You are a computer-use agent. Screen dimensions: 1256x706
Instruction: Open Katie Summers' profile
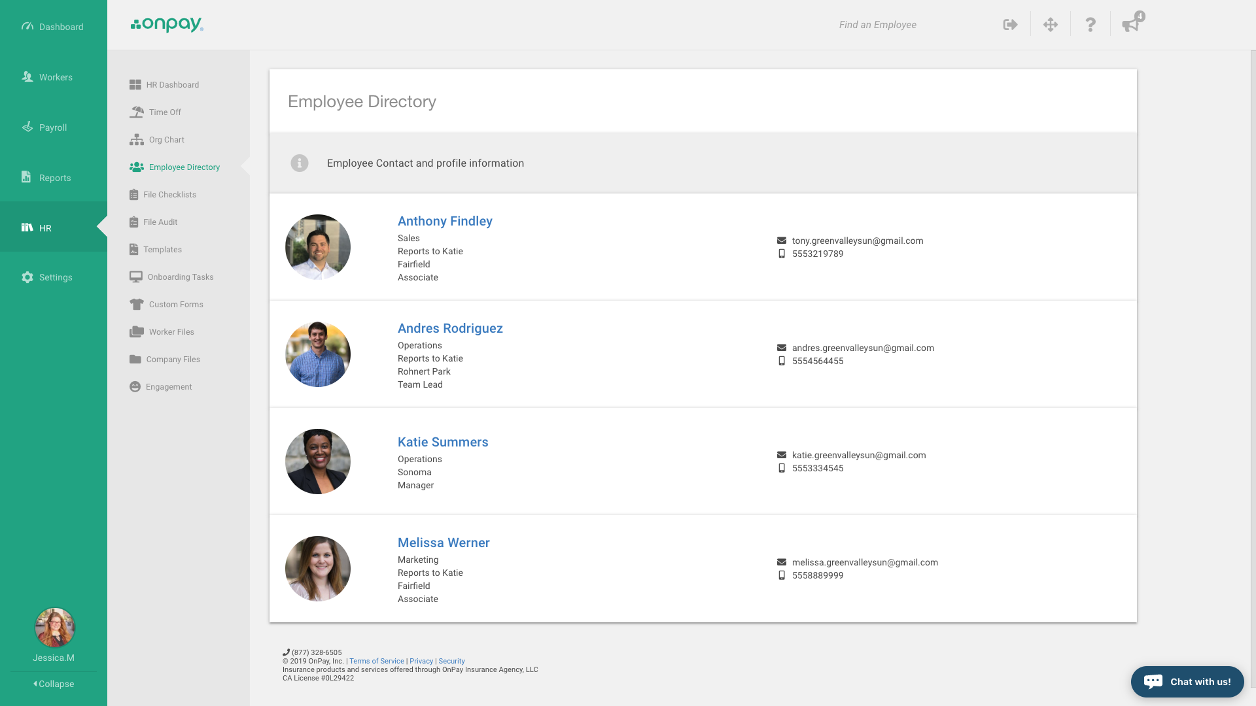tap(443, 442)
